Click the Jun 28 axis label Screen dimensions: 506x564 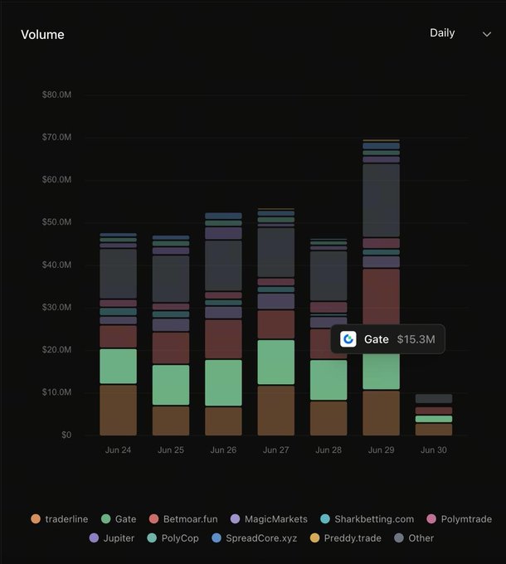[328, 450]
